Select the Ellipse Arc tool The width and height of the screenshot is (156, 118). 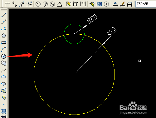click(4, 84)
